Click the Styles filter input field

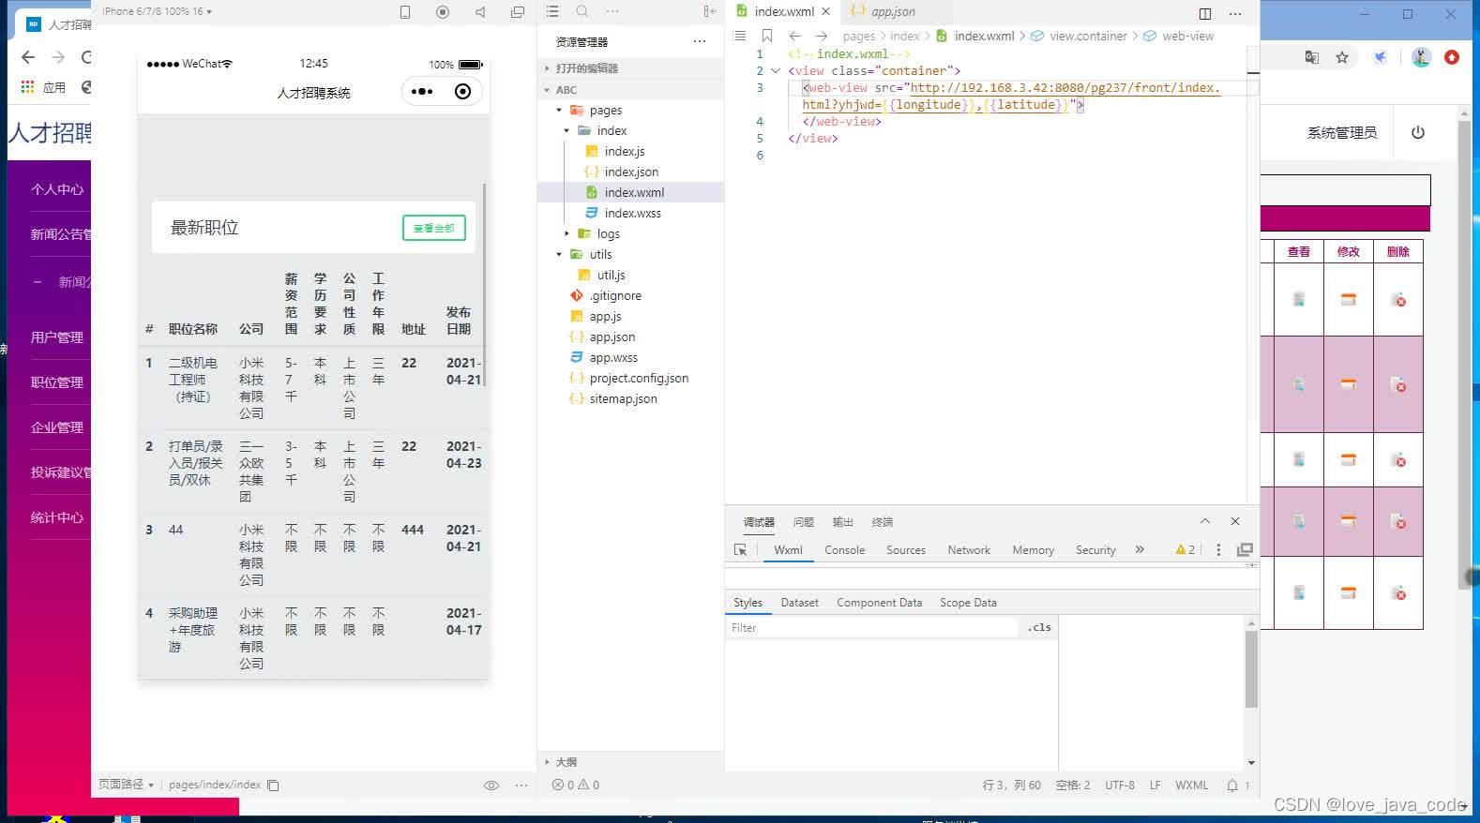pyautogui.click(x=872, y=628)
